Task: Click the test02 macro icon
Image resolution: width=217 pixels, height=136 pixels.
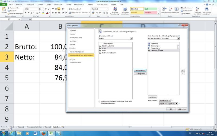Action: [100, 50]
